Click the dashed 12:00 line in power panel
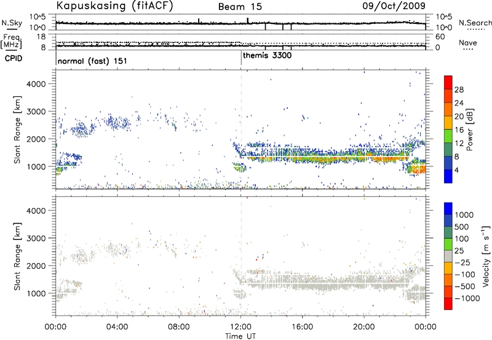Screen dimensions: 492x340 click(241, 129)
